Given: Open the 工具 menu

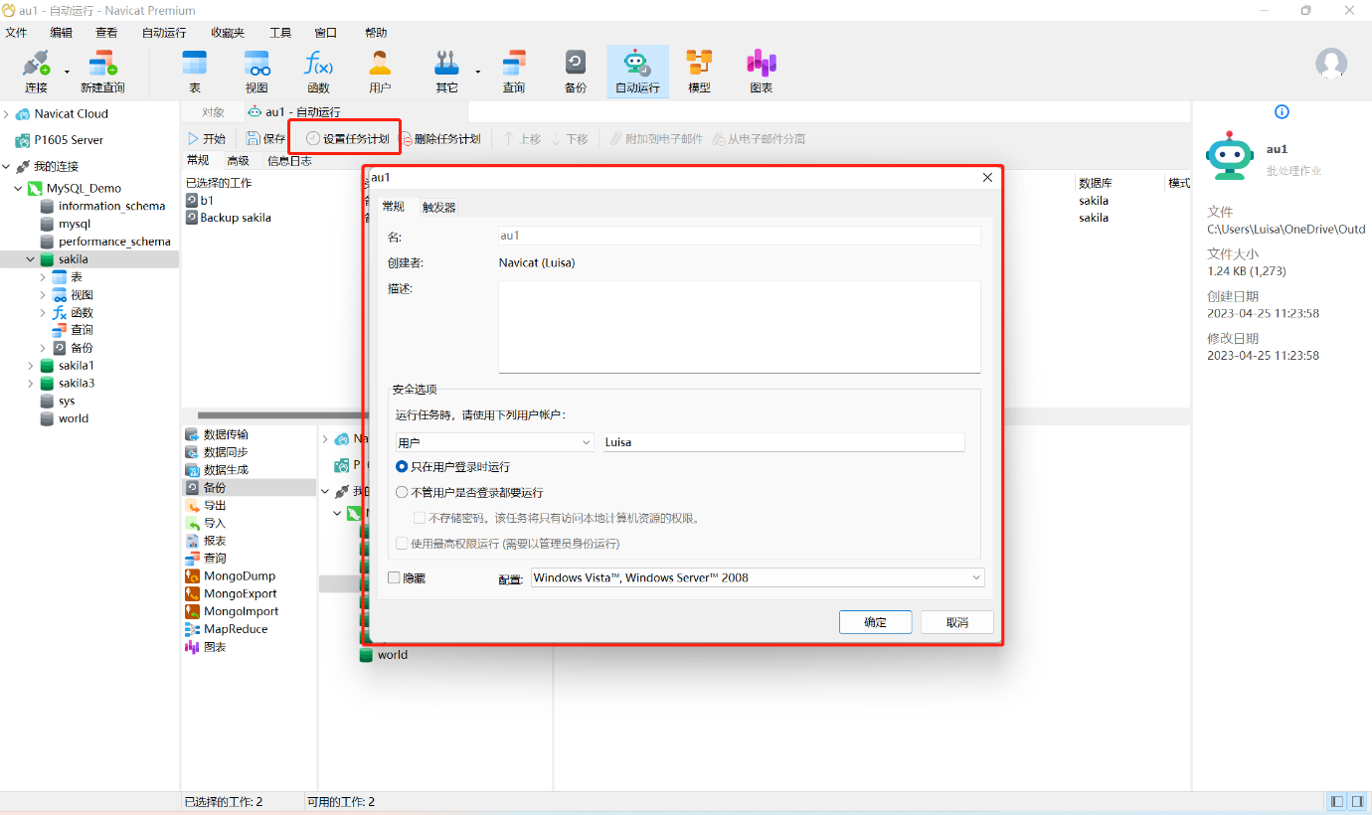Looking at the screenshot, I should [280, 33].
